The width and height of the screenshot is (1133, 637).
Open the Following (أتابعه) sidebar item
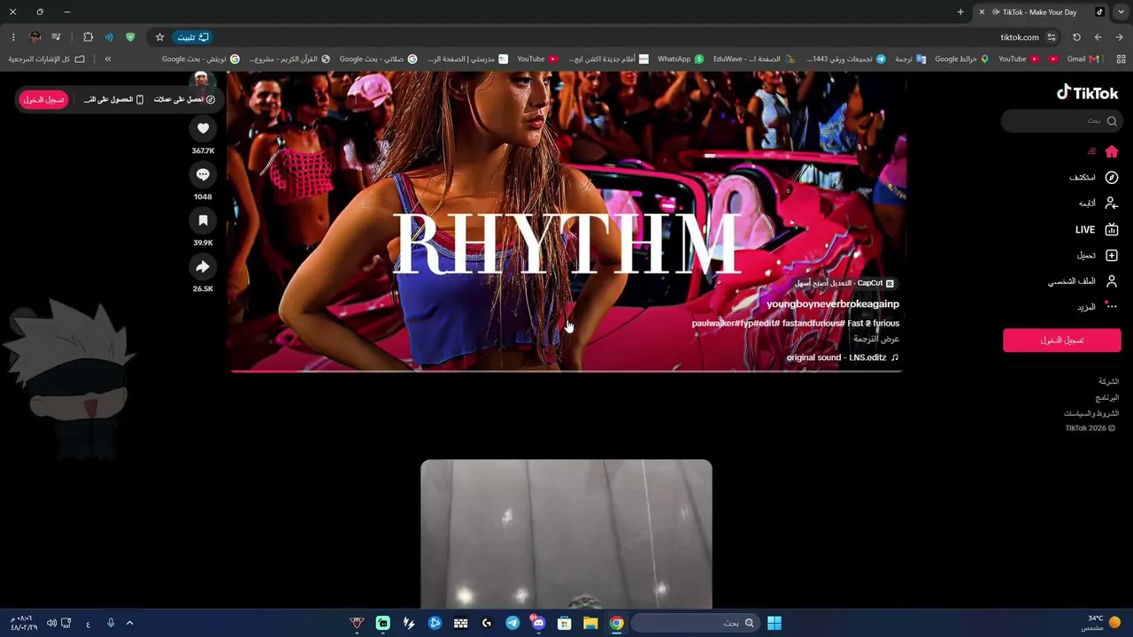(1098, 203)
